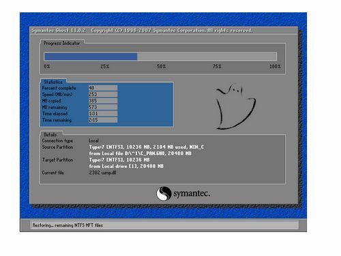This screenshot has height=256, width=341.
Task: Click the Percent complete value 40
Action: click(x=103, y=88)
